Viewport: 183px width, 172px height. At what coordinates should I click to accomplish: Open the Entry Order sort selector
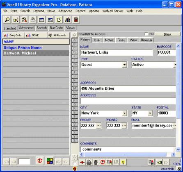(14, 35)
